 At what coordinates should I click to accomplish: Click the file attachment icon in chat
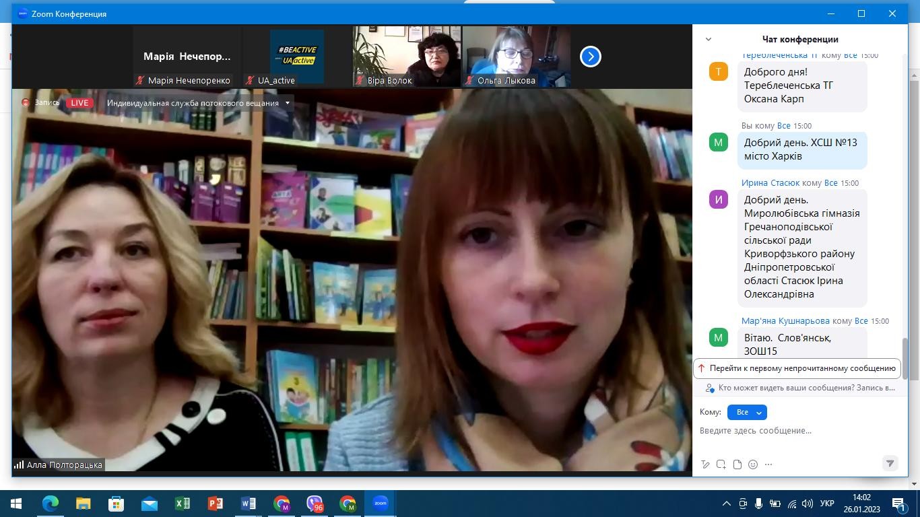click(737, 464)
